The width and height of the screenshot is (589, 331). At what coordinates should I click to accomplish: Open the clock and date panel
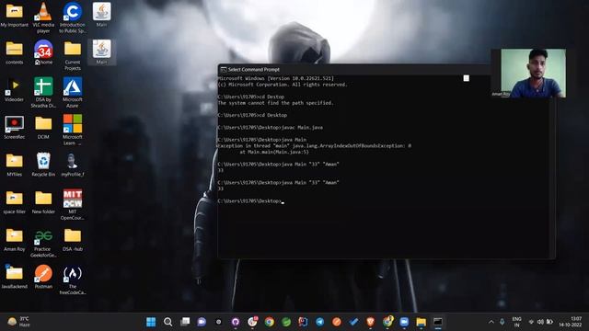[571, 322]
